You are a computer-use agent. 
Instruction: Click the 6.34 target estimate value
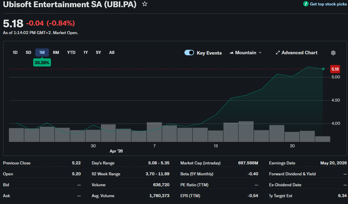tap(342, 196)
